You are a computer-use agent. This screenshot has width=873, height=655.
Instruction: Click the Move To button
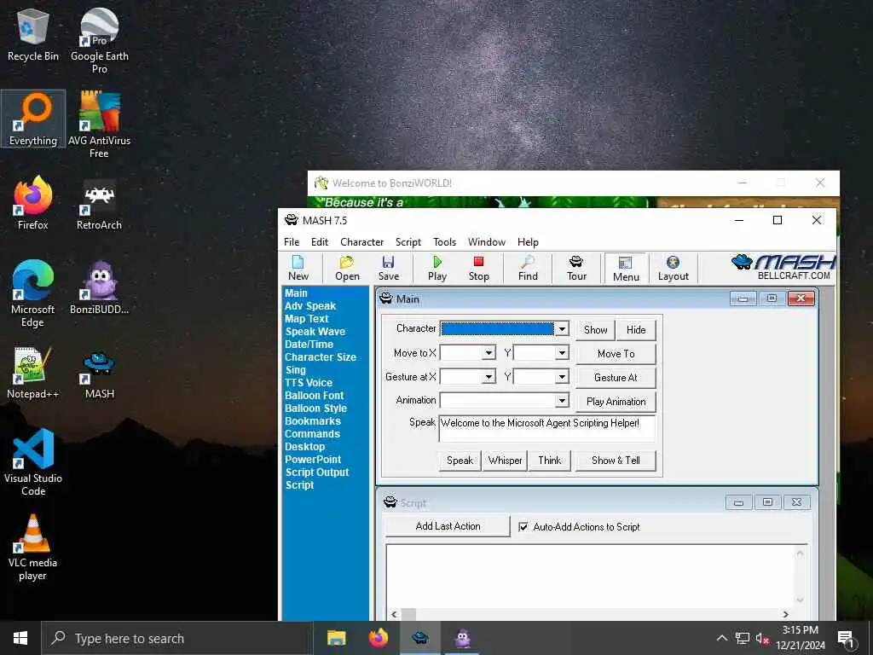(616, 354)
